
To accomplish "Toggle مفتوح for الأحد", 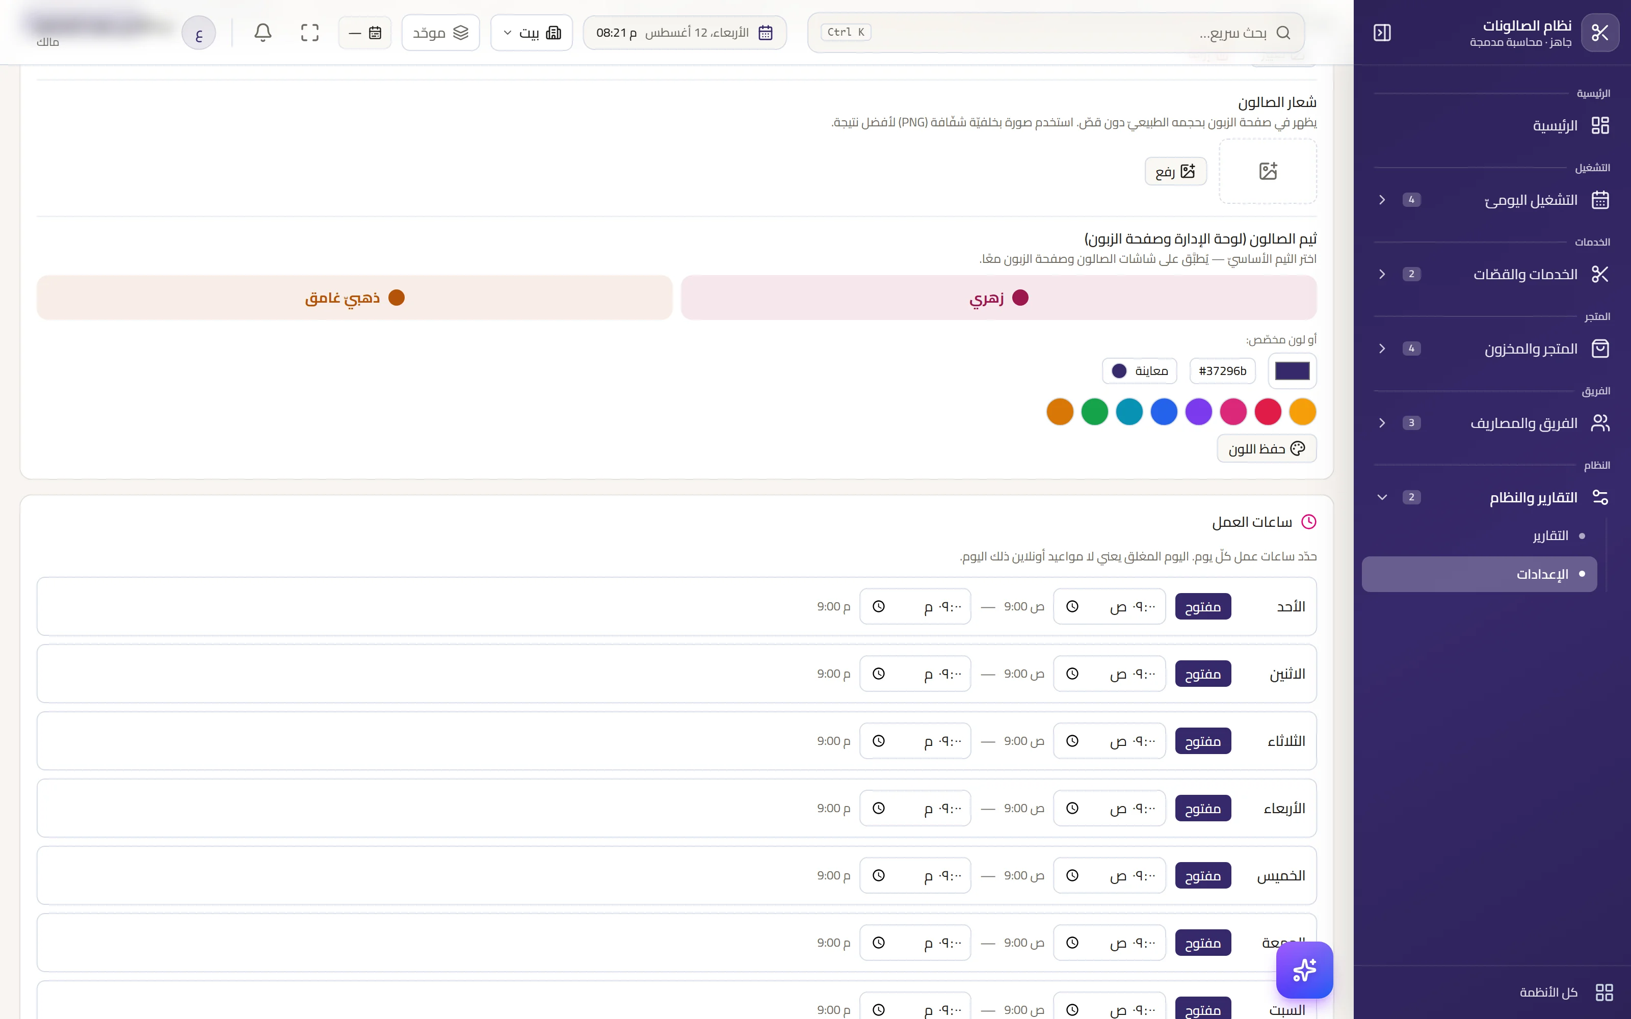I will pos(1203,606).
